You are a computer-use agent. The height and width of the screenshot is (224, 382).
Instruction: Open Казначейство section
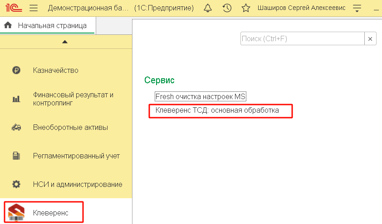click(55, 71)
